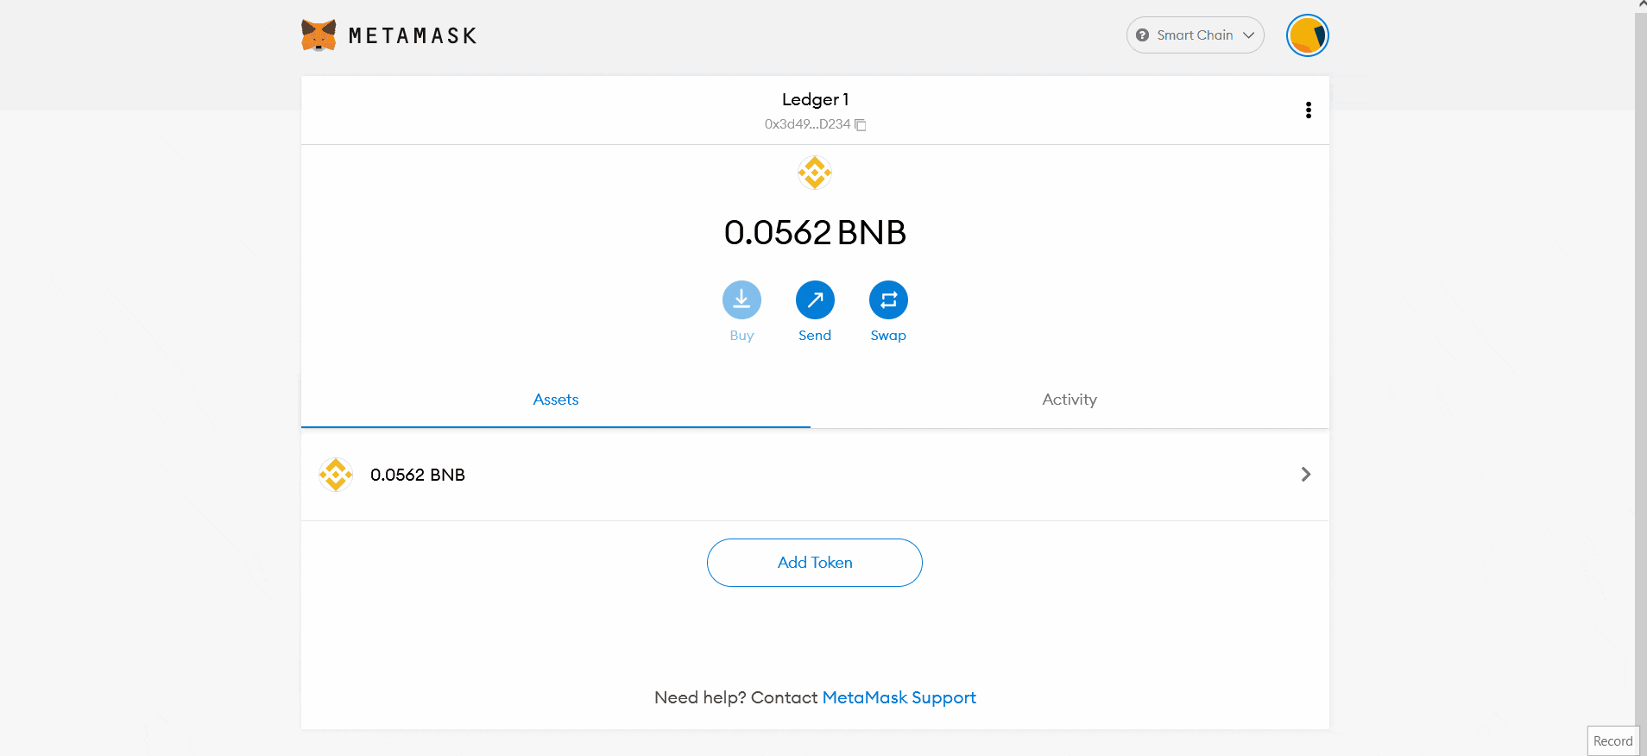This screenshot has width=1647, height=756.
Task: Click the Send arrow icon
Action: coord(815,300)
